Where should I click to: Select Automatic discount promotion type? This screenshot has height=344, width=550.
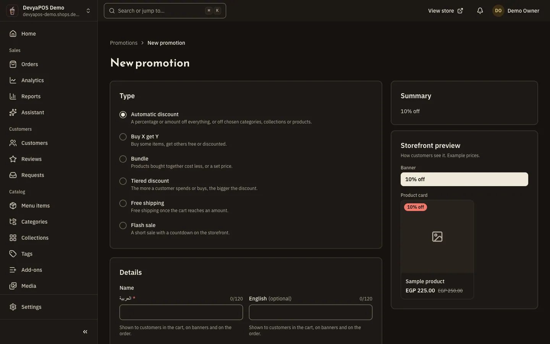123,115
